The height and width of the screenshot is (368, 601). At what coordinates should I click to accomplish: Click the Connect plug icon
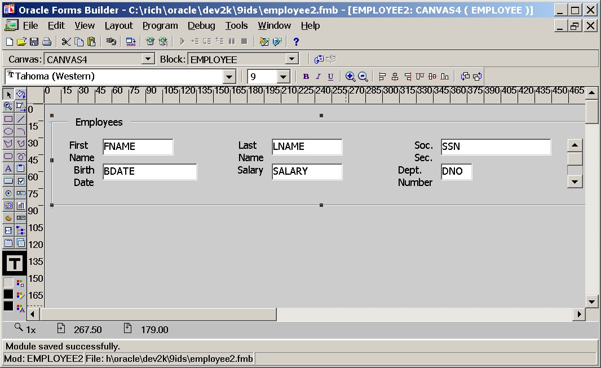[x=111, y=41]
